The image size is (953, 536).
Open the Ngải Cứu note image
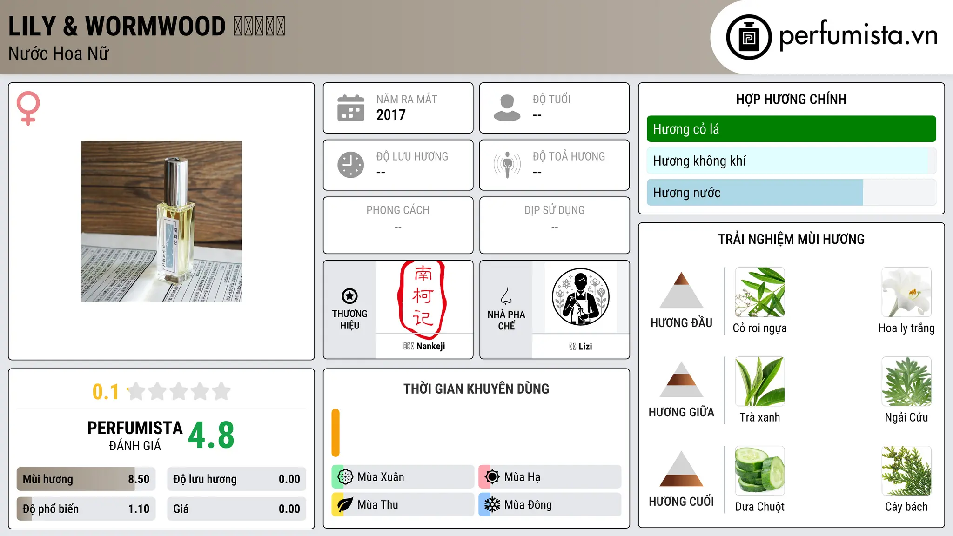tap(906, 382)
